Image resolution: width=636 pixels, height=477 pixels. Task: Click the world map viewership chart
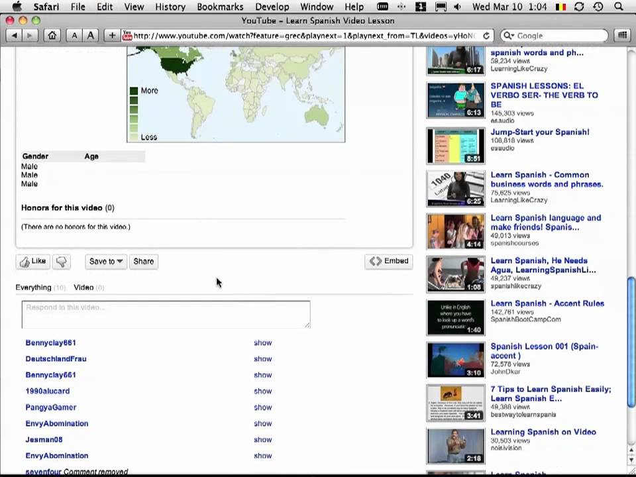pos(236,94)
